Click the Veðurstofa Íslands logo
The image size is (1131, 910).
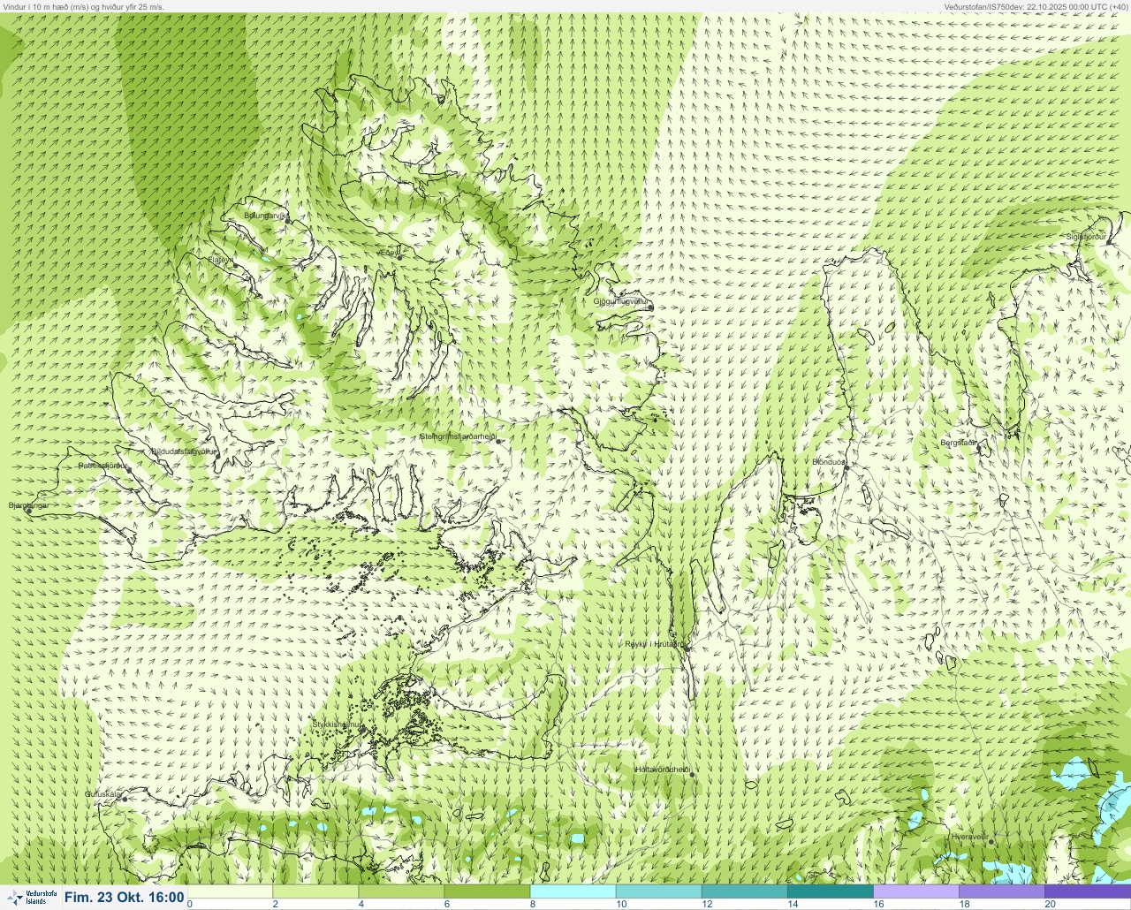pos(30,898)
